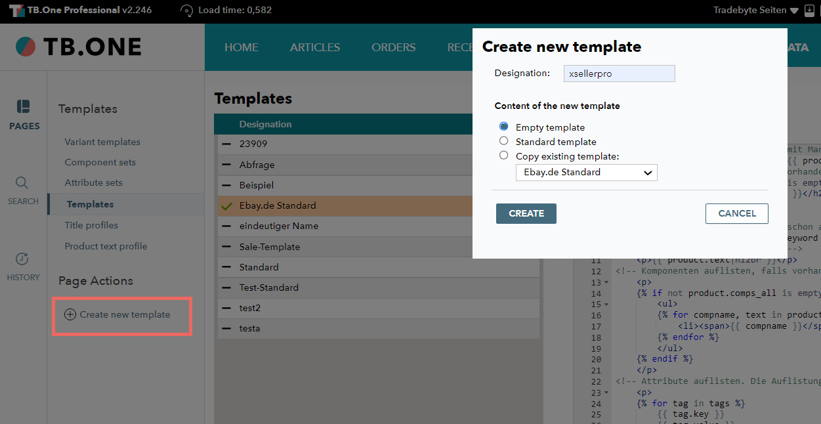
Task: Click the dash icon beside eindeutiger Name
Action: [x=227, y=226]
